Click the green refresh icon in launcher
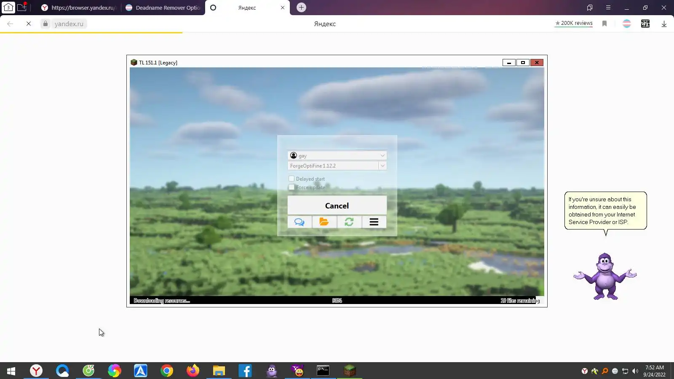 click(x=349, y=222)
